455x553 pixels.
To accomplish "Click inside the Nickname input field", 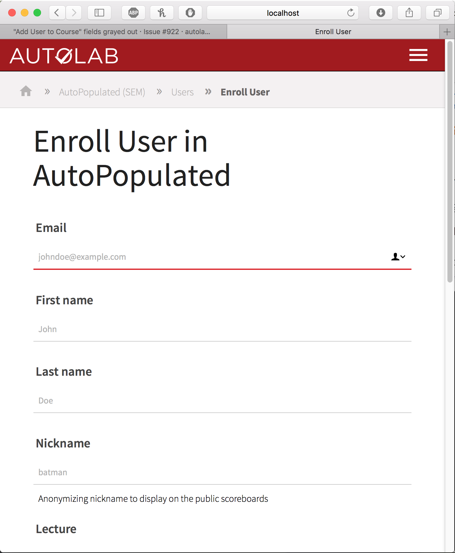I will click(x=221, y=472).
